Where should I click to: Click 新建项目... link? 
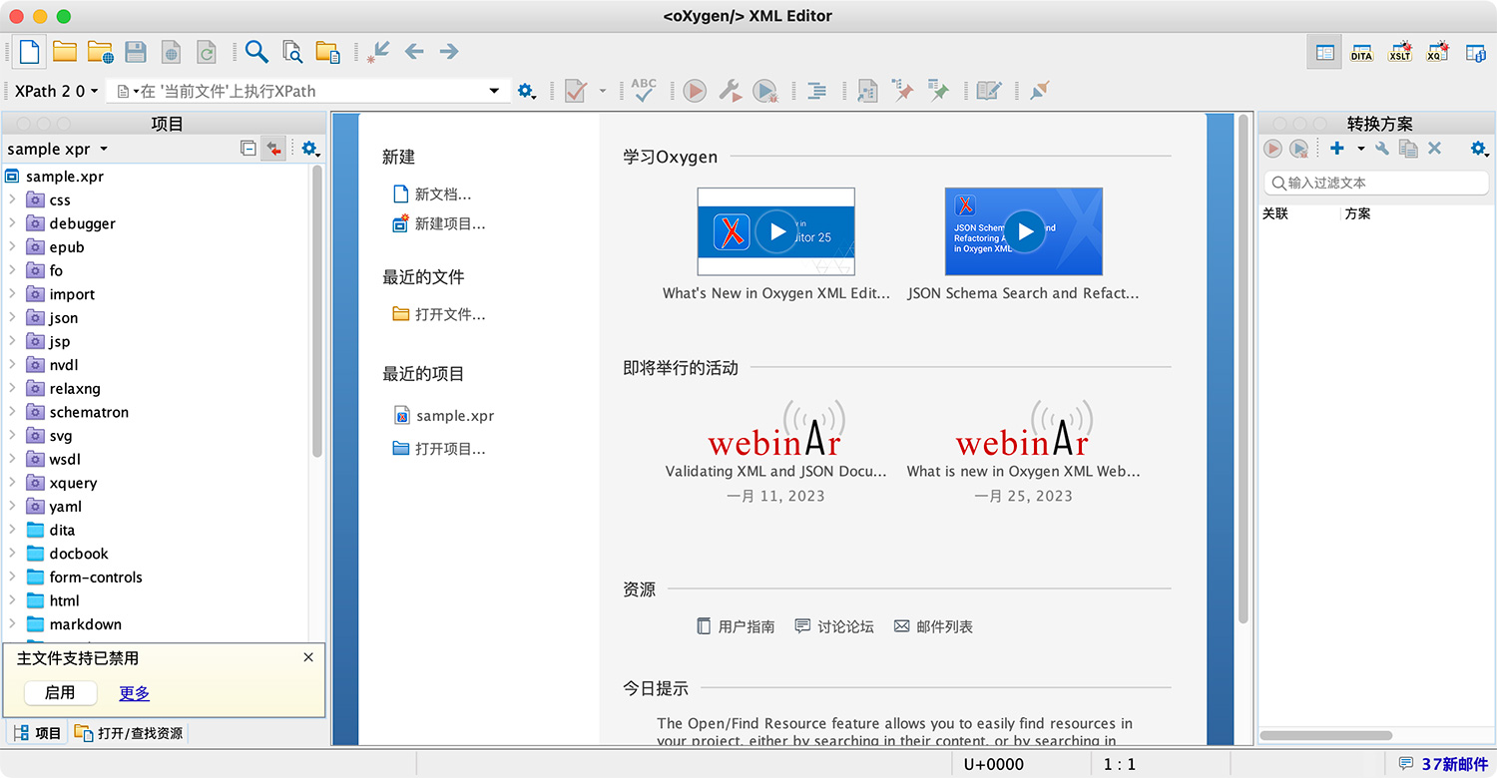coord(439,223)
